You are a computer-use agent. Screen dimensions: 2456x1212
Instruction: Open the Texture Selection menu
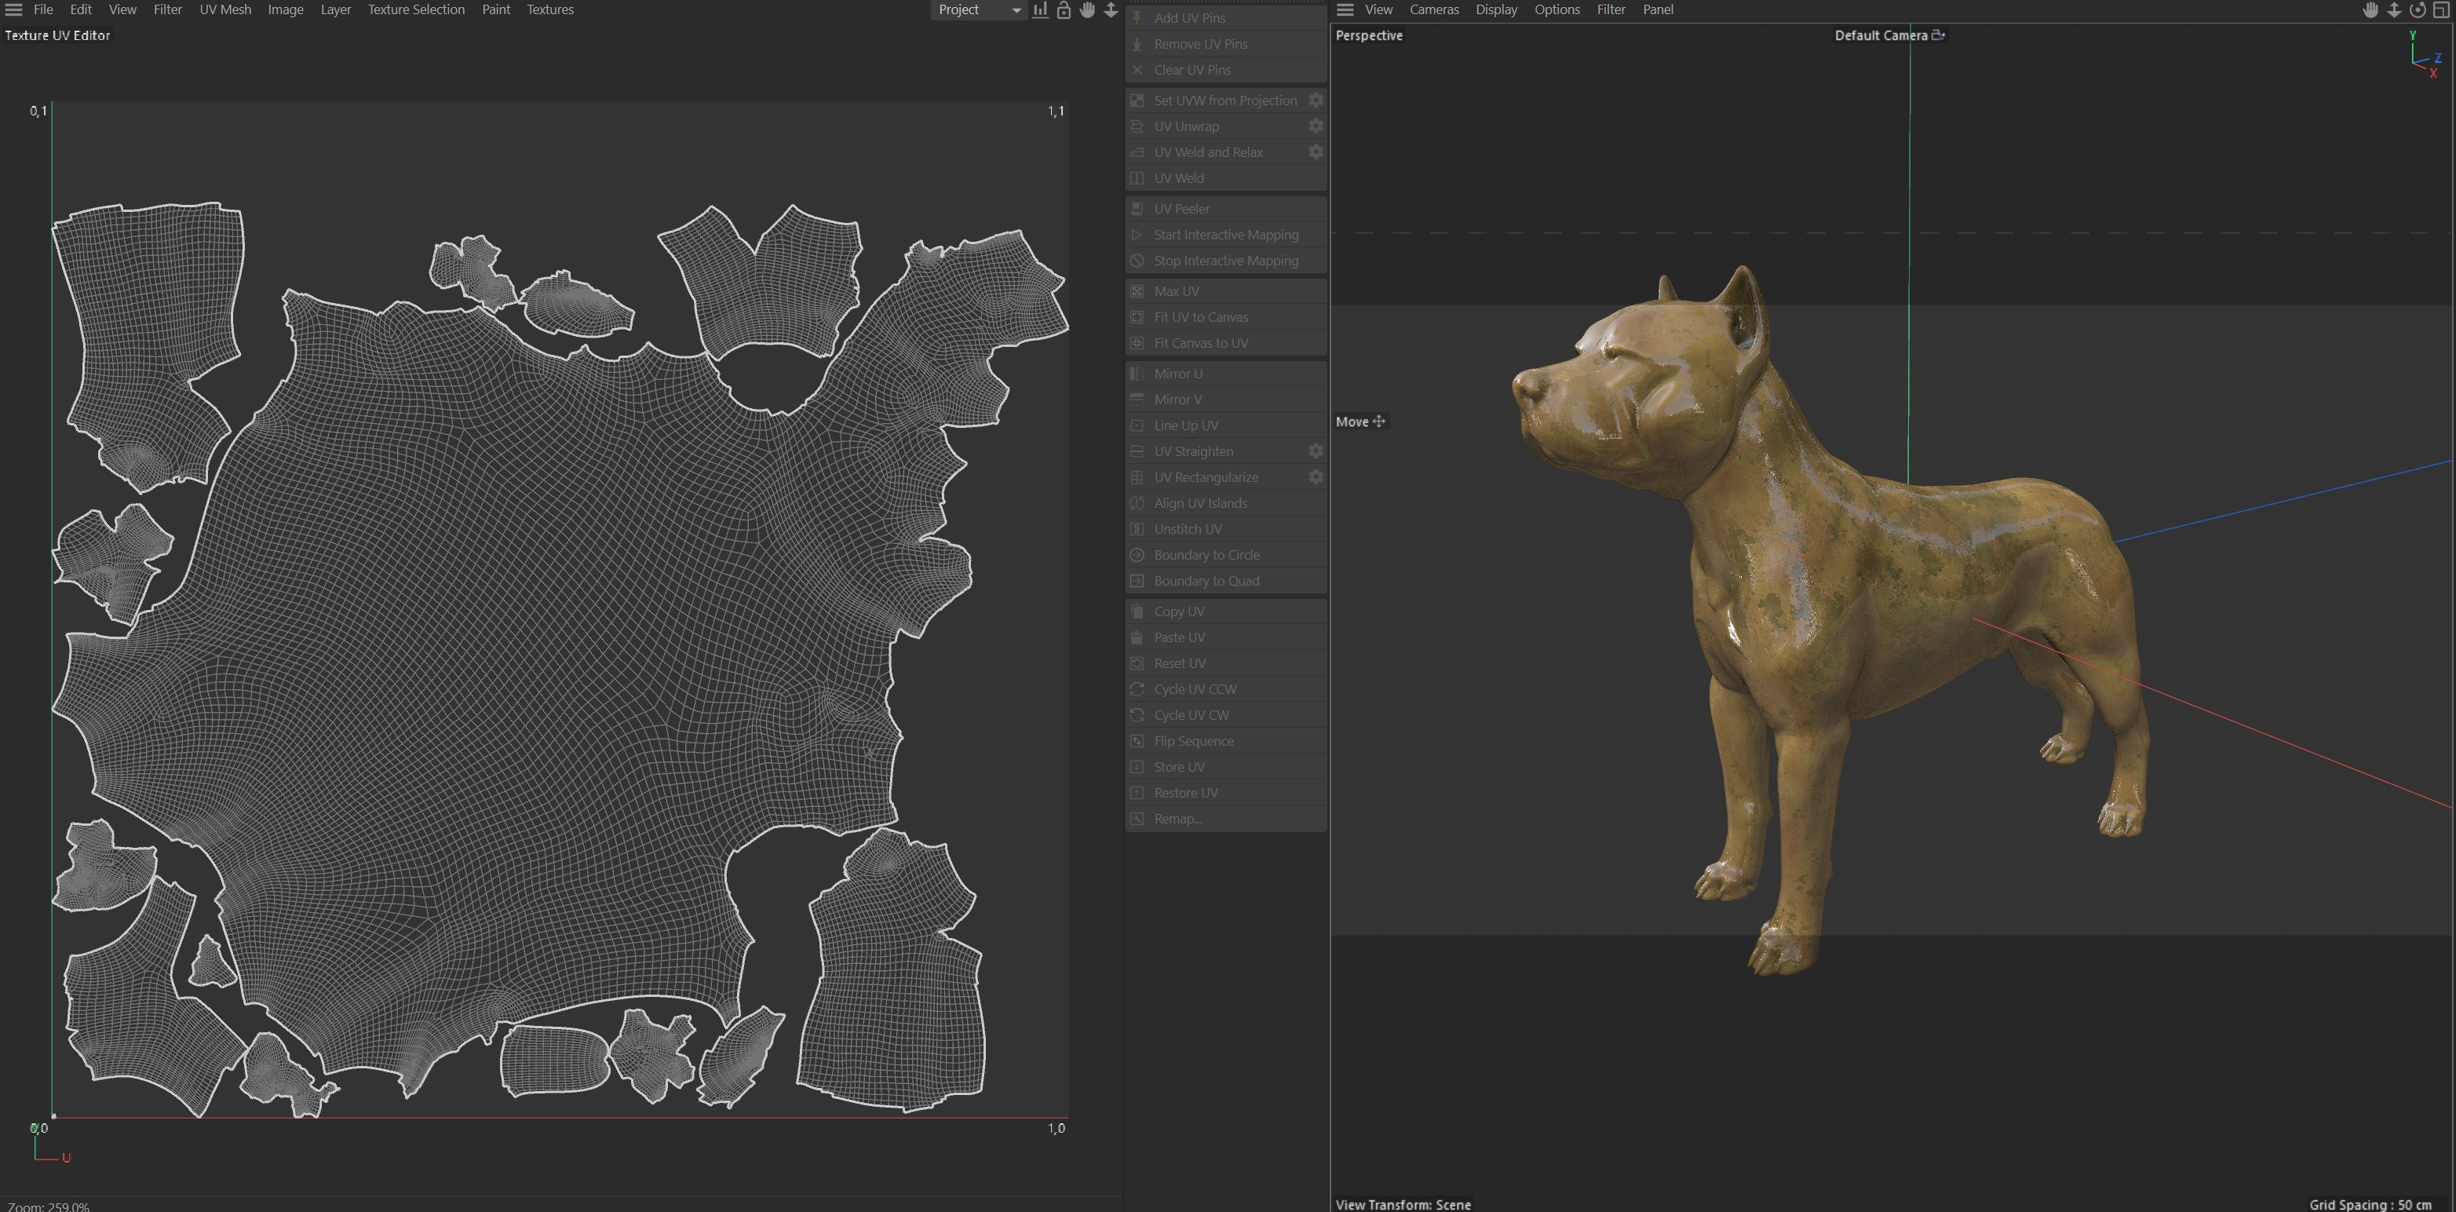[x=416, y=9]
